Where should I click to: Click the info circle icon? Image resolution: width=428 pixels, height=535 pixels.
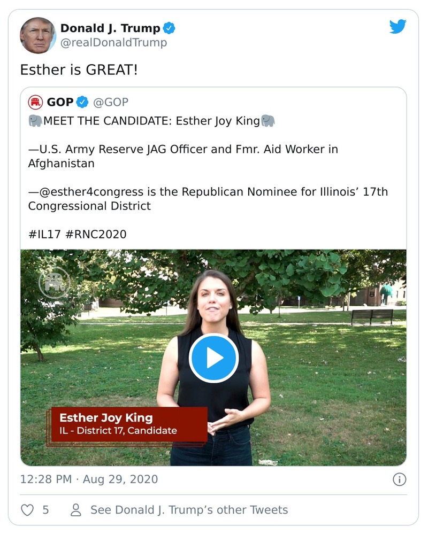tap(399, 479)
